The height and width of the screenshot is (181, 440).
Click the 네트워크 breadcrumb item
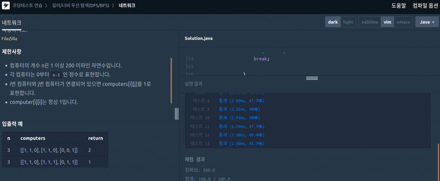point(128,6)
